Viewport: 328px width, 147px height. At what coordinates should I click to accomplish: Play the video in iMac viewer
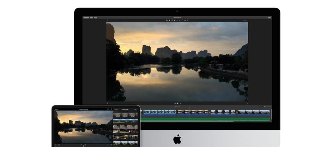[177, 103]
